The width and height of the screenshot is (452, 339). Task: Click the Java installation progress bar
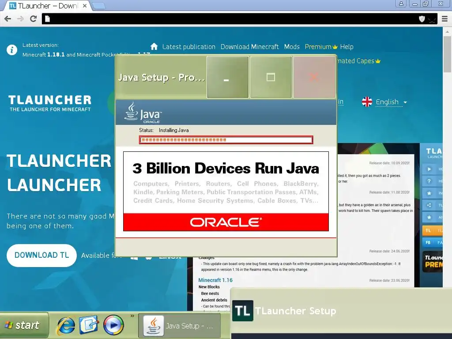tap(226, 140)
